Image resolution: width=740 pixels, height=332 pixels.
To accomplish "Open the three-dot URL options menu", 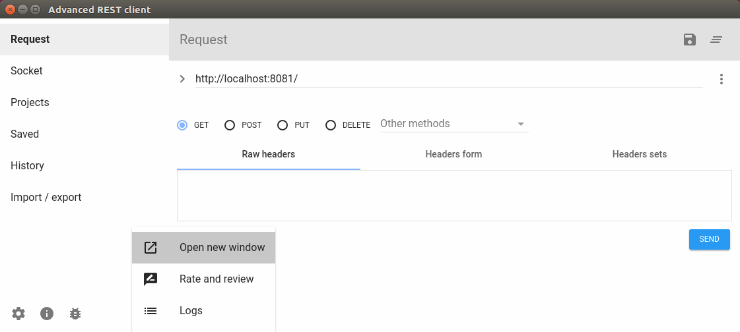I will 722,79.
